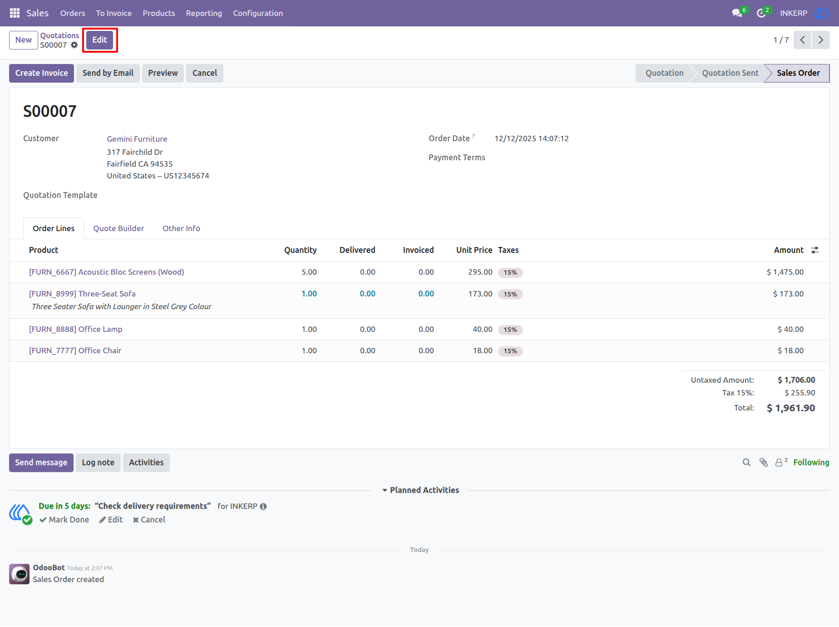Open the Products menu
Viewport: 839px width, 627px height.
[x=159, y=13]
